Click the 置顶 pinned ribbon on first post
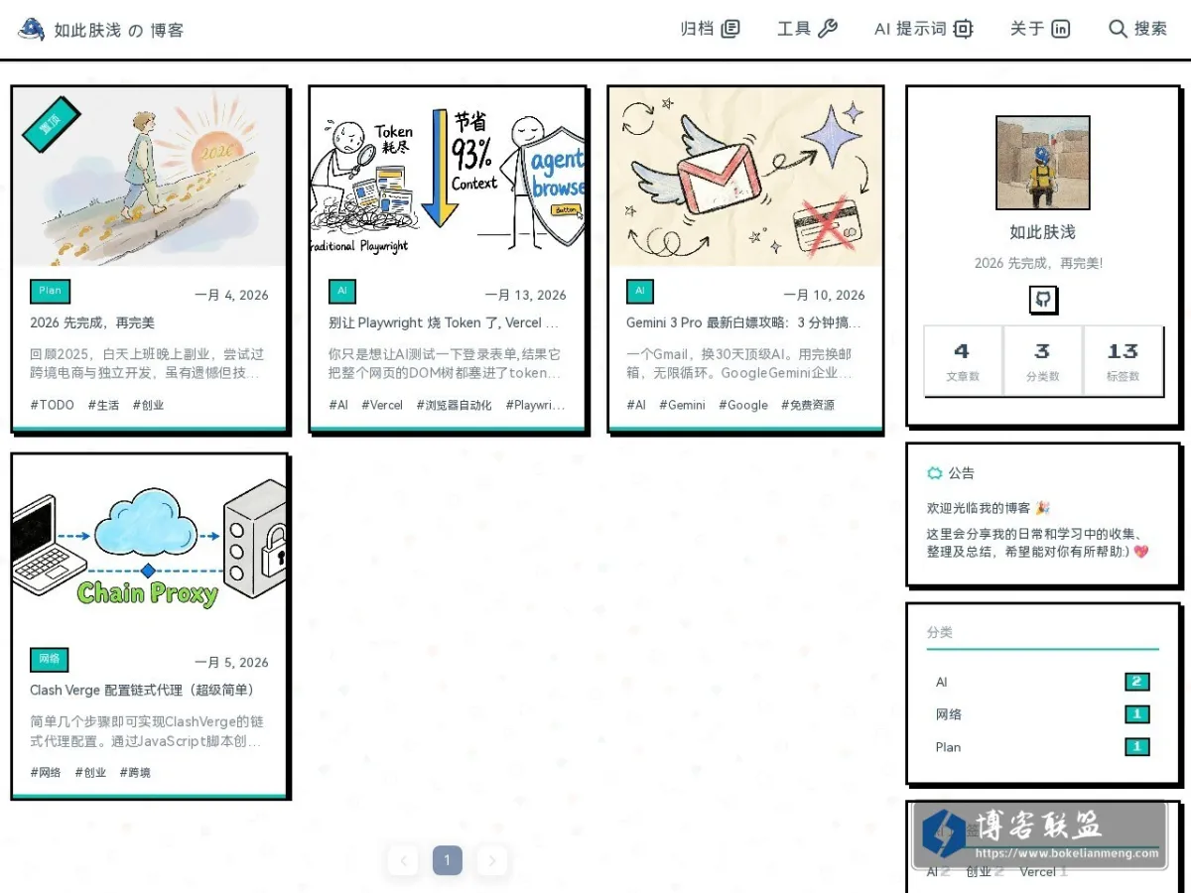Image resolution: width=1191 pixels, height=893 pixels. click(50, 125)
